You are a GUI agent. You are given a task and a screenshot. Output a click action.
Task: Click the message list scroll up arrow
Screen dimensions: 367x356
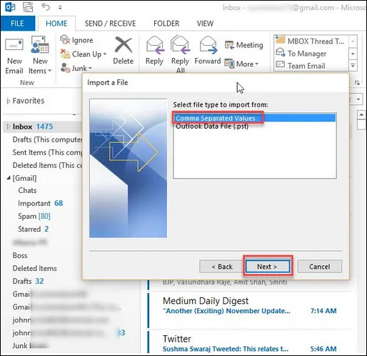coord(361,115)
